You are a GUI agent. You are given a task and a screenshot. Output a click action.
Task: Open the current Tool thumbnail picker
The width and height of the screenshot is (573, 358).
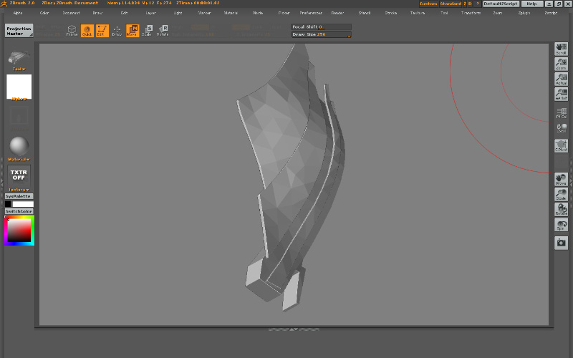click(x=19, y=60)
